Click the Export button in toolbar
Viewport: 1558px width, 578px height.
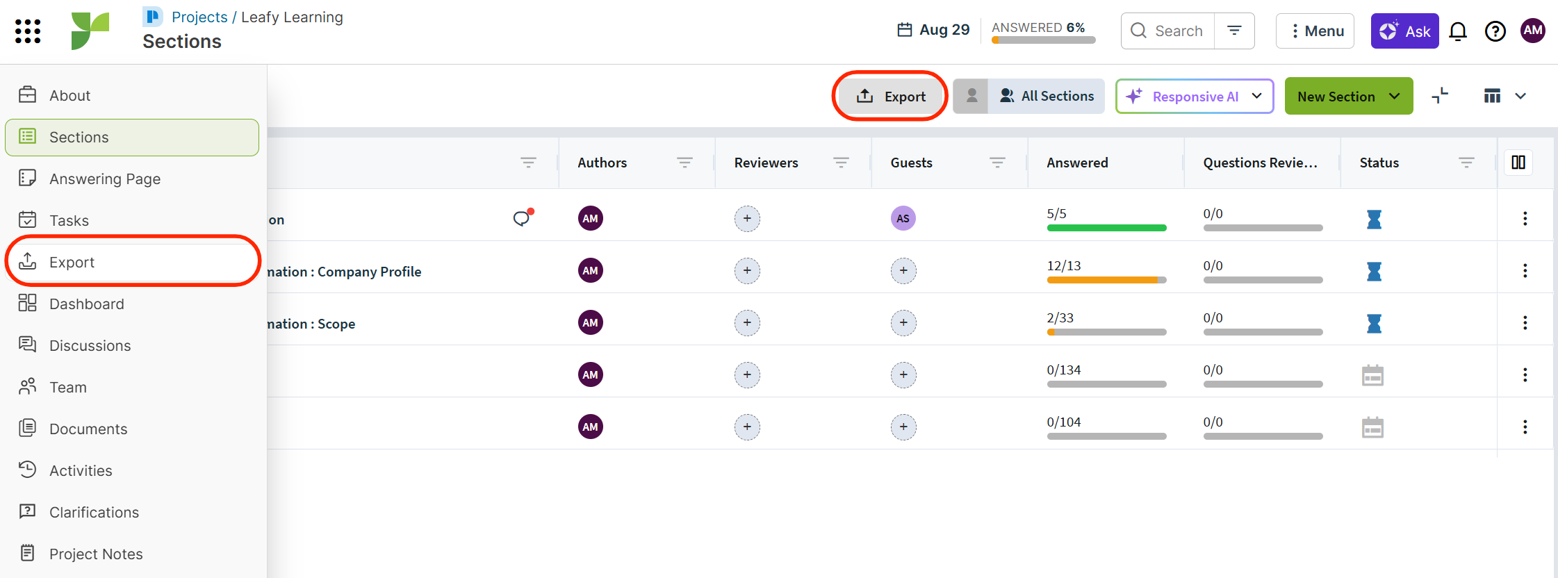click(x=891, y=96)
